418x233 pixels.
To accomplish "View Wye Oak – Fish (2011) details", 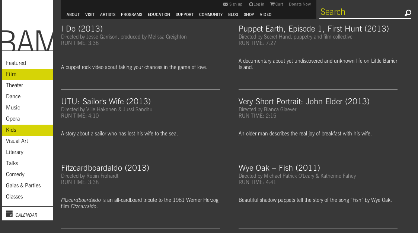I will [279, 168].
